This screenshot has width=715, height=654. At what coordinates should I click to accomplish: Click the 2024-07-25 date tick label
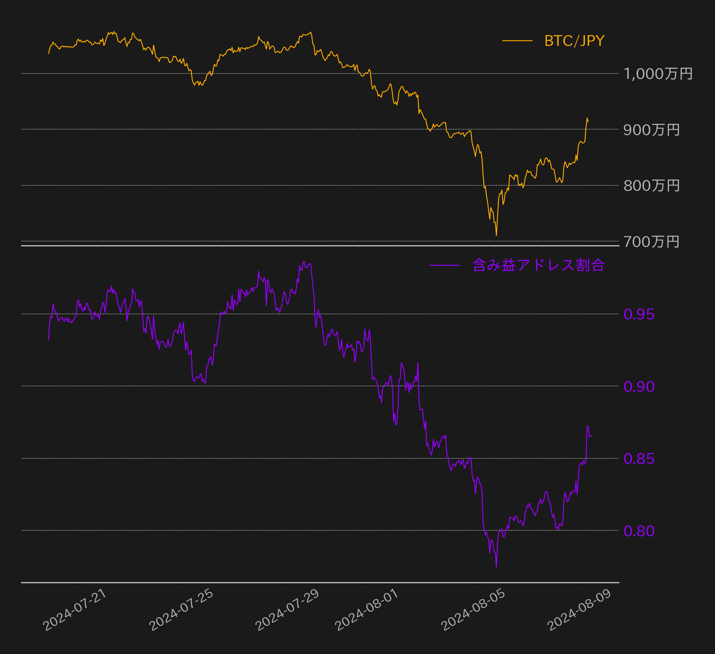pyautogui.click(x=181, y=610)
